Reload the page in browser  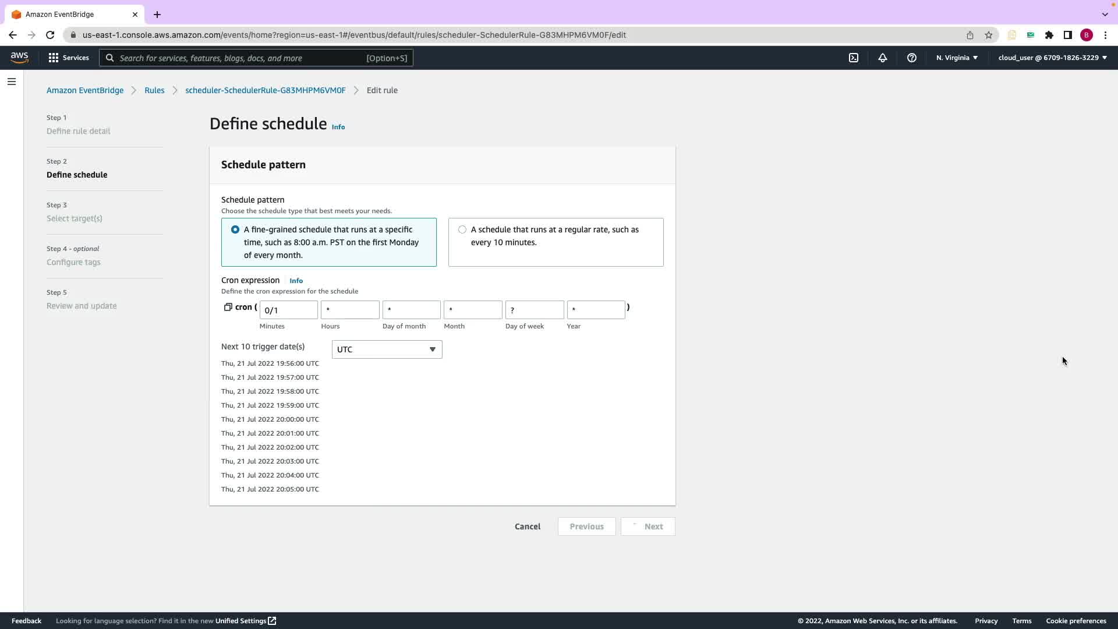tap(50, 35)
